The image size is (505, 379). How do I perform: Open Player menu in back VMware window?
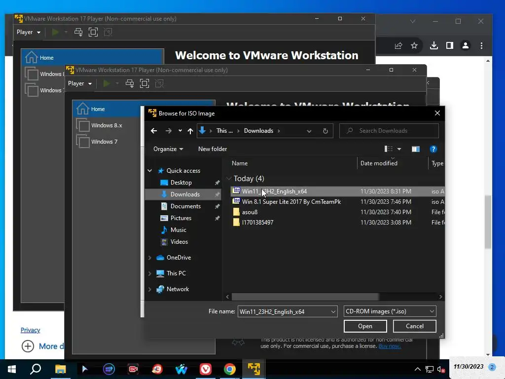click(28, 32)
